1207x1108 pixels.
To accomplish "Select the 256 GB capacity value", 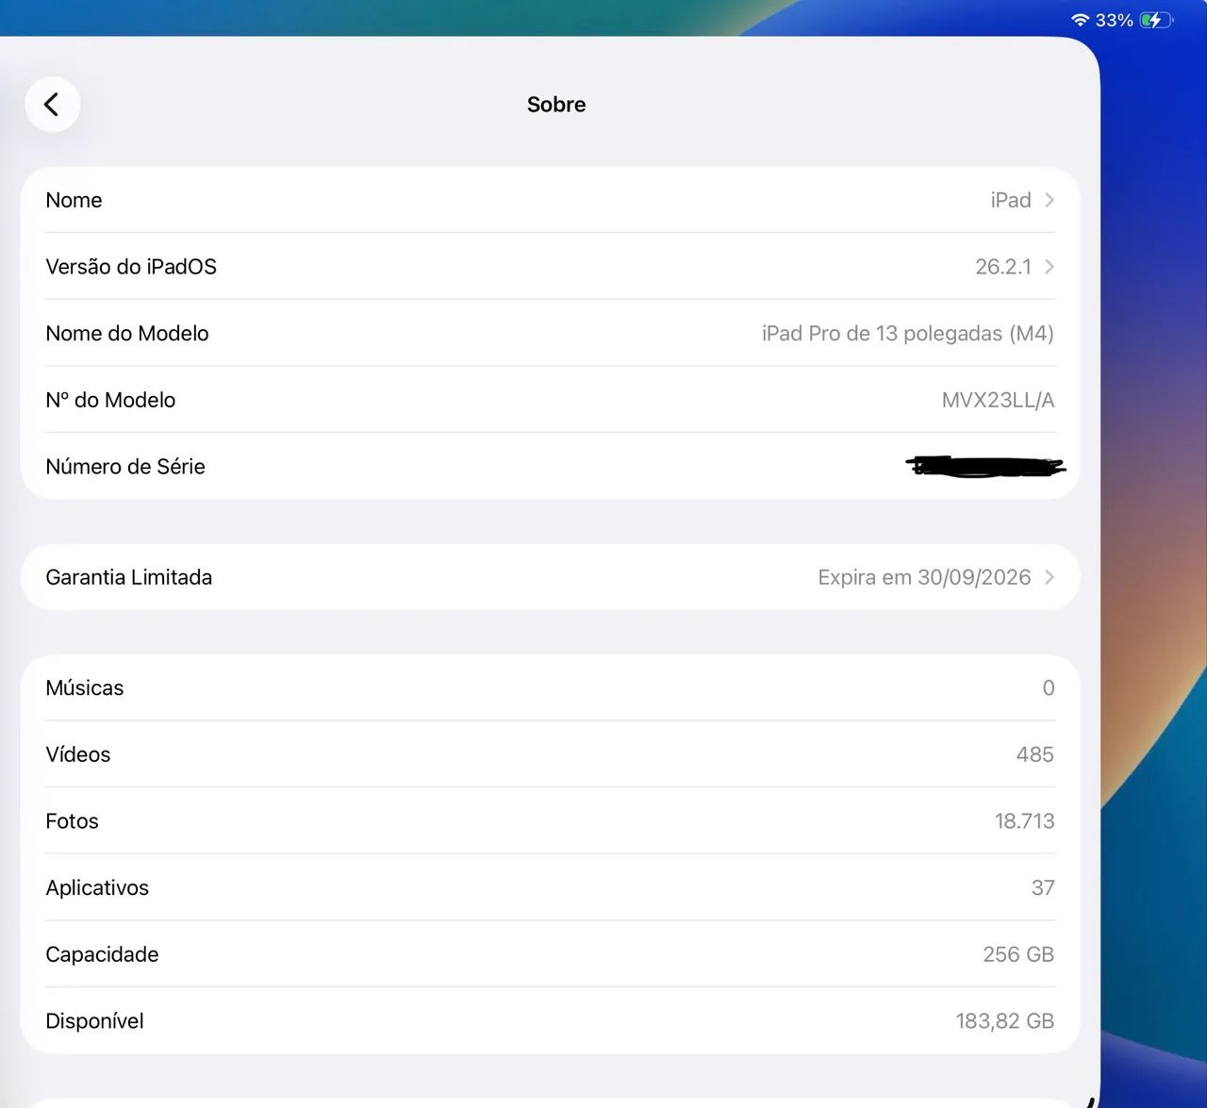I will pos(1018,954).
